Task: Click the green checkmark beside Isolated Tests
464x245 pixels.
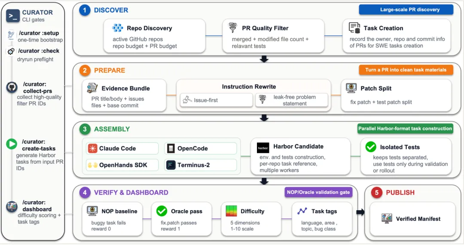Action: [x=370, y=147]
